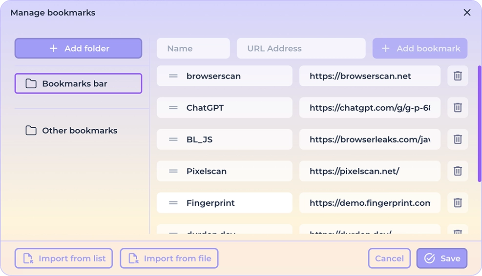
Task: Open Import from file
Action: point(169,258)
